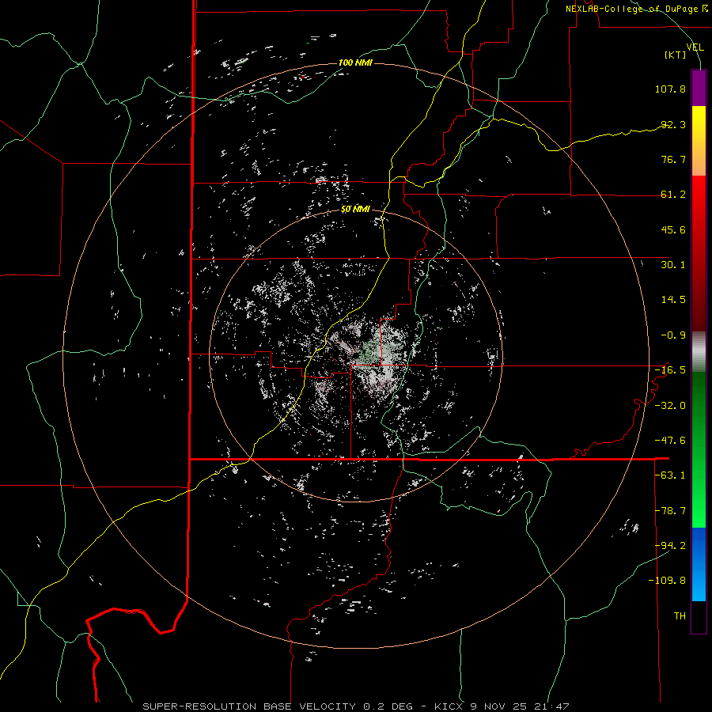Click the Super-Resolution Base Velocity caption
The width and height of the screenshot is (712, 712).
pyautogui.click(x=355, y=706)
